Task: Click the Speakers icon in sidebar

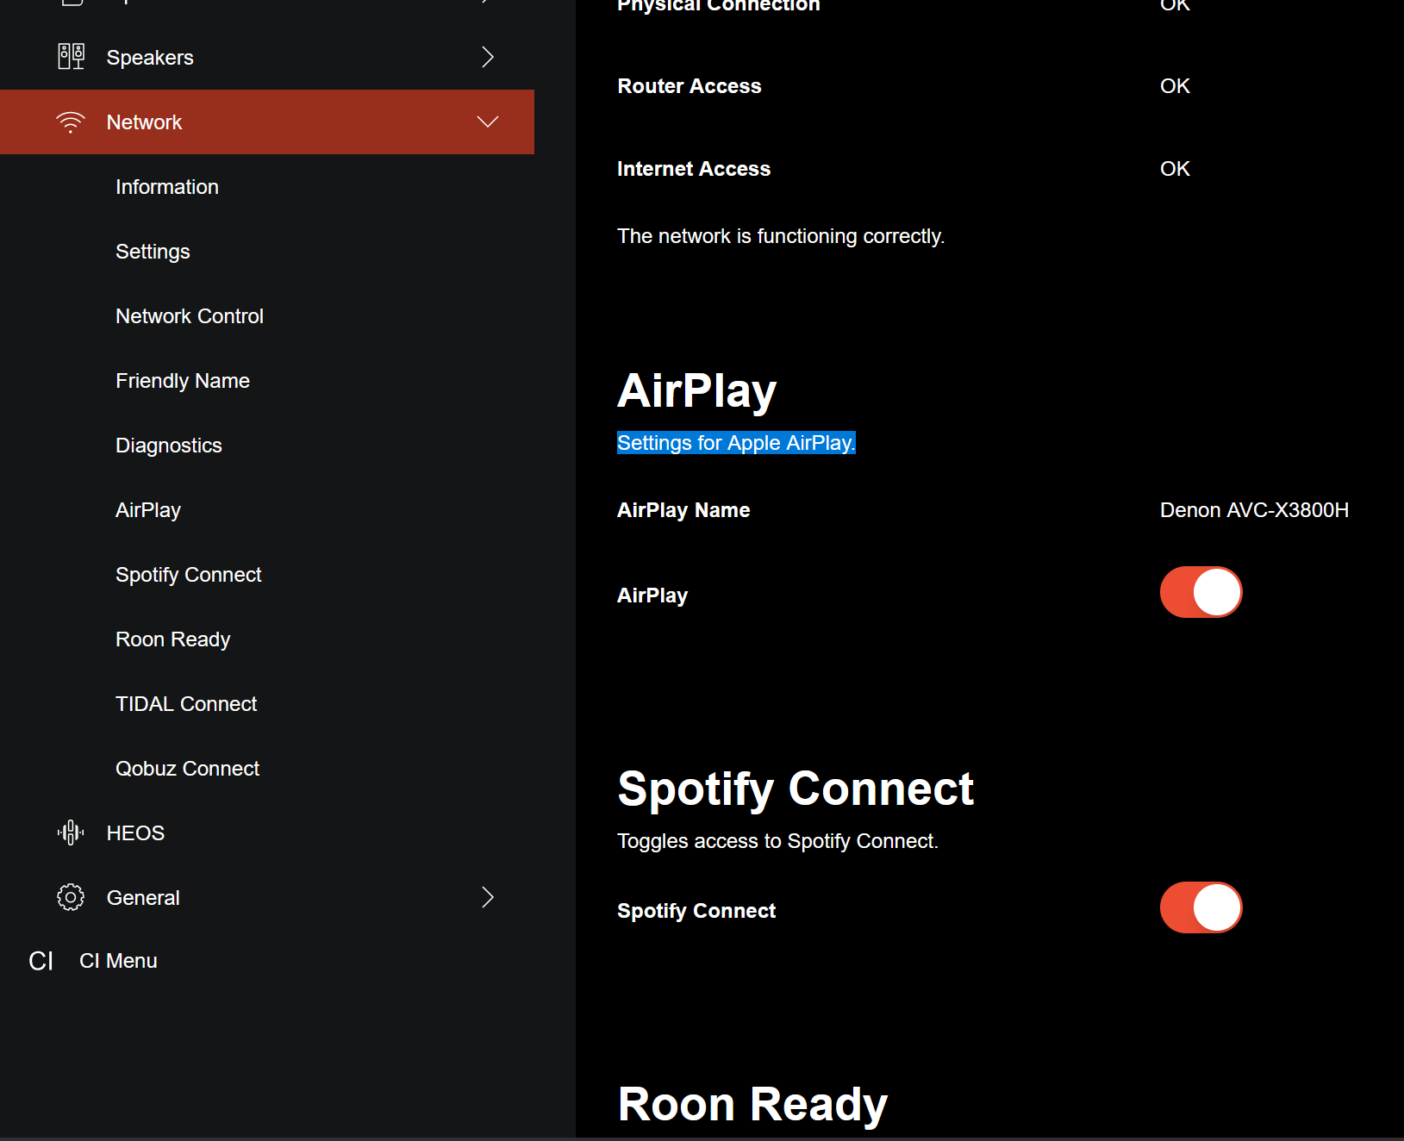Action: tap(71, 57)
